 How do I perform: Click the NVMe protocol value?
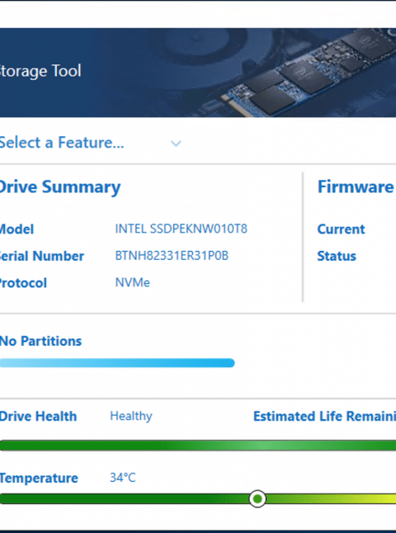click(132, 282)
